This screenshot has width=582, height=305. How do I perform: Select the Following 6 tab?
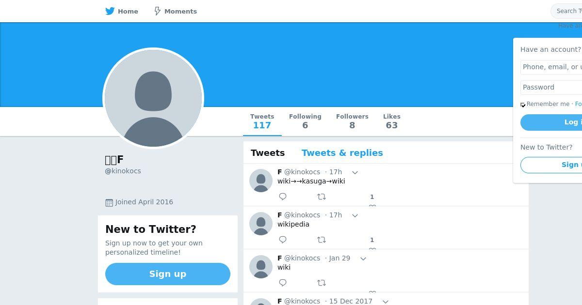tap(305, 121)
